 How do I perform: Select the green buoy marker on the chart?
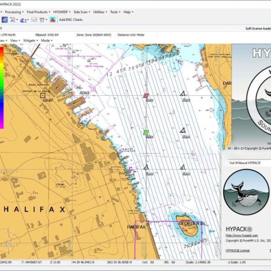(x=146, y=132)
